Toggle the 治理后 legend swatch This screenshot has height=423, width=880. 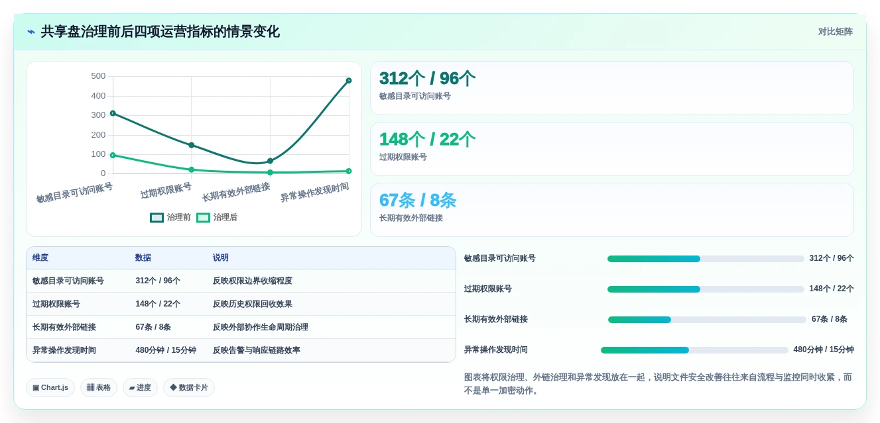click(x=203, y=218)
